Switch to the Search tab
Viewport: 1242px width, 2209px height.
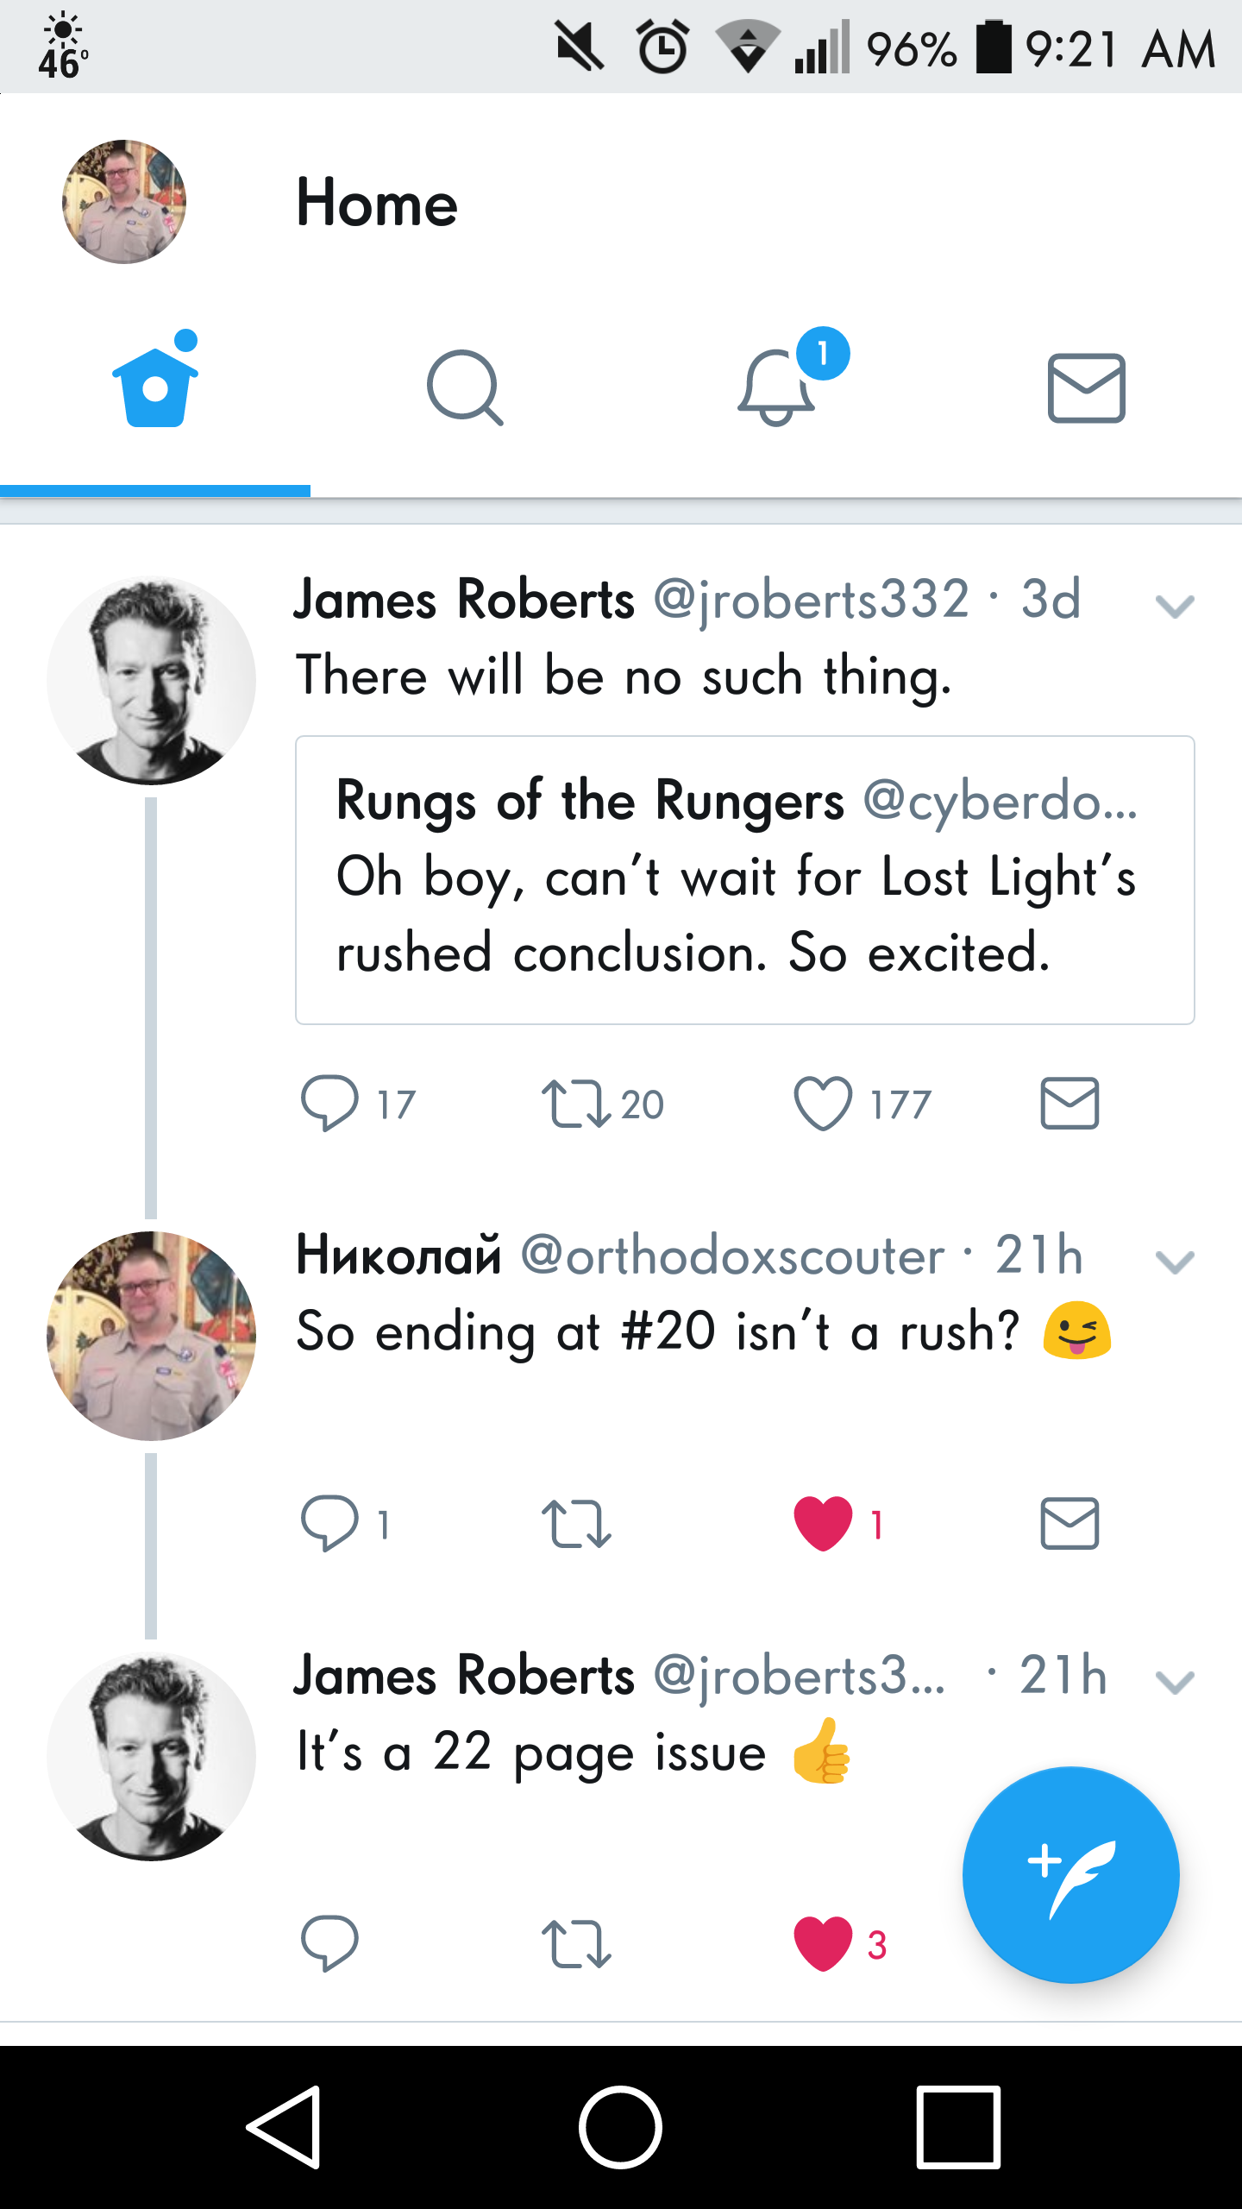[x=465, y=388]
